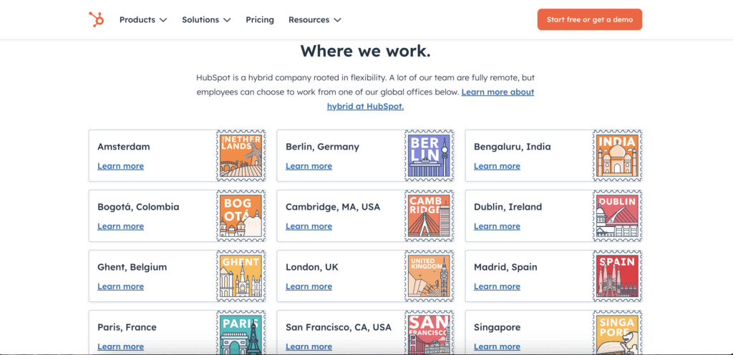Viewport: 733px width, 355px height.
Task: Select the Madrid, Spain office title
Action: click(506, 267)
